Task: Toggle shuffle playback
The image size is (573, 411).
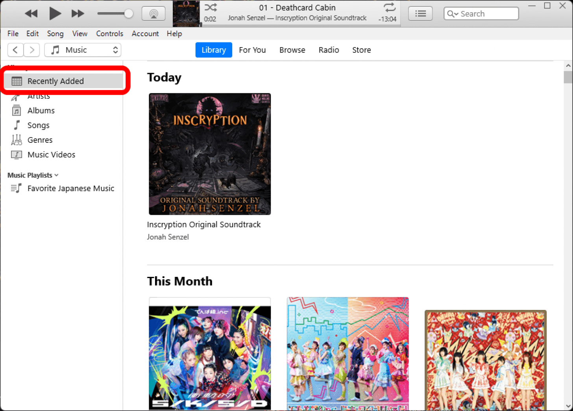Action: [x=211, y=7]
